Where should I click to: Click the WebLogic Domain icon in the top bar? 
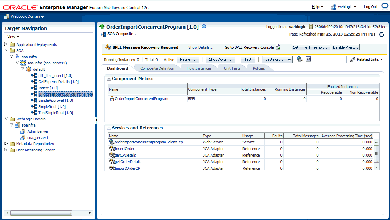click(x=7, y=17)
